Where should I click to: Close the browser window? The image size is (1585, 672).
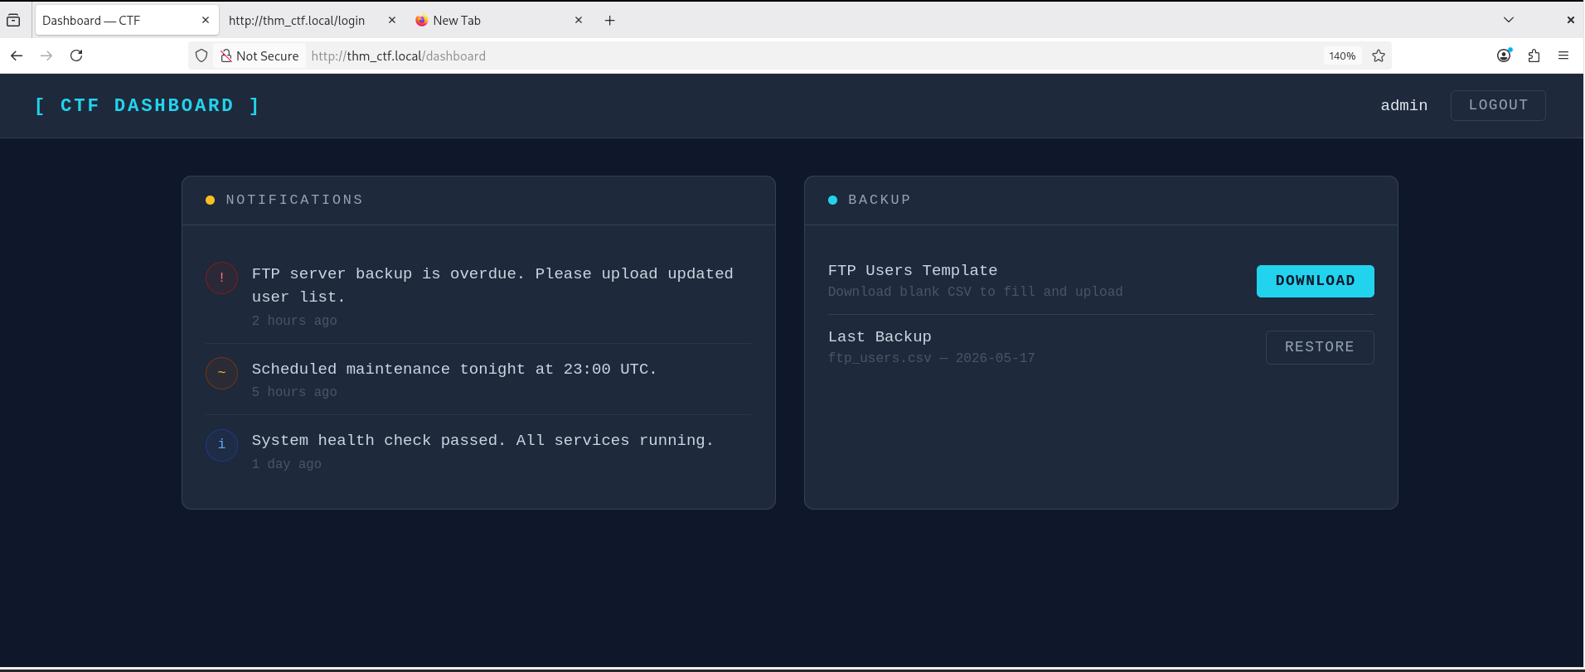coord(1570,20)
